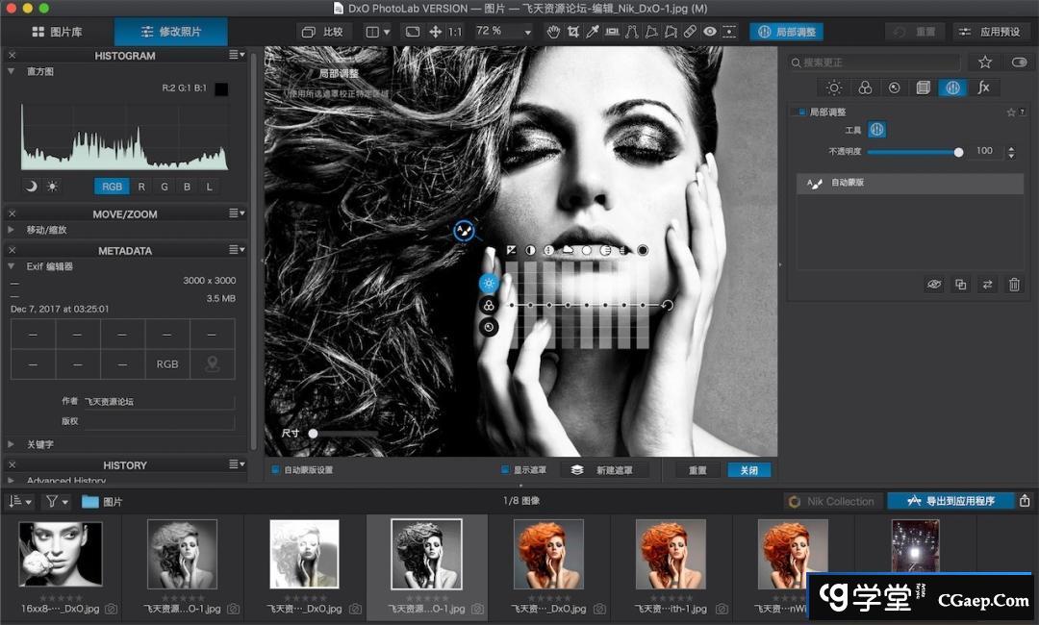Switch to the 图片库 tab
The image size is (1039, 625).
57,32
